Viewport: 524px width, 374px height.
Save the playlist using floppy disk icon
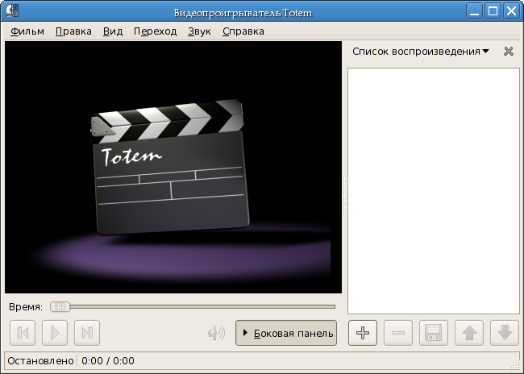click(434, 333)
